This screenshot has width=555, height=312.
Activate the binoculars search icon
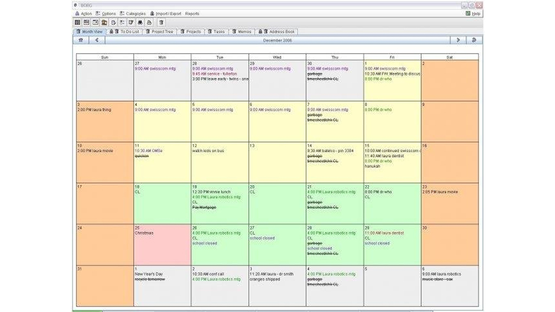[139, 22]
